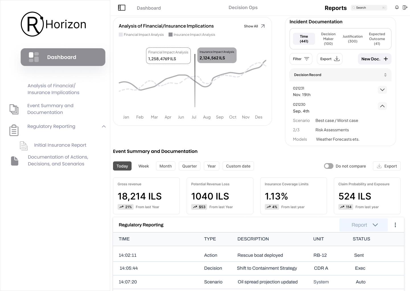Collapse decision record 021230
410x291 pixels.
coord(382,106)
